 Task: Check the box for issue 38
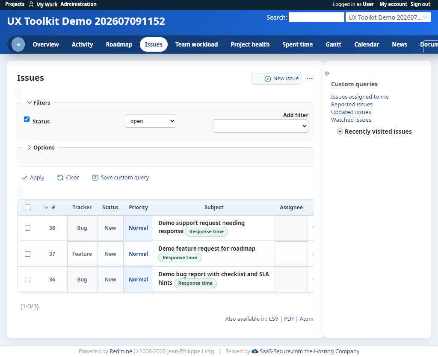pos(28,228)
